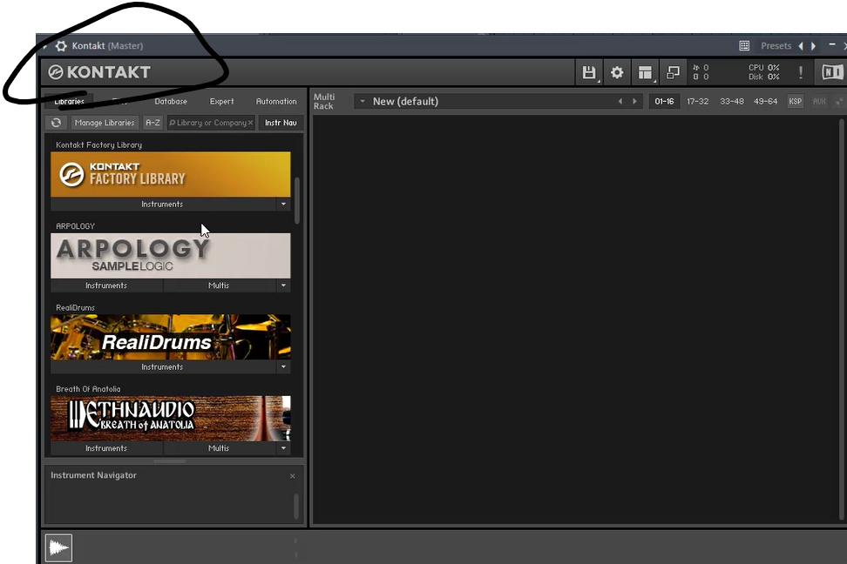Open the workspace panel layout menu
847x564 pixels.
pos(645,72)
